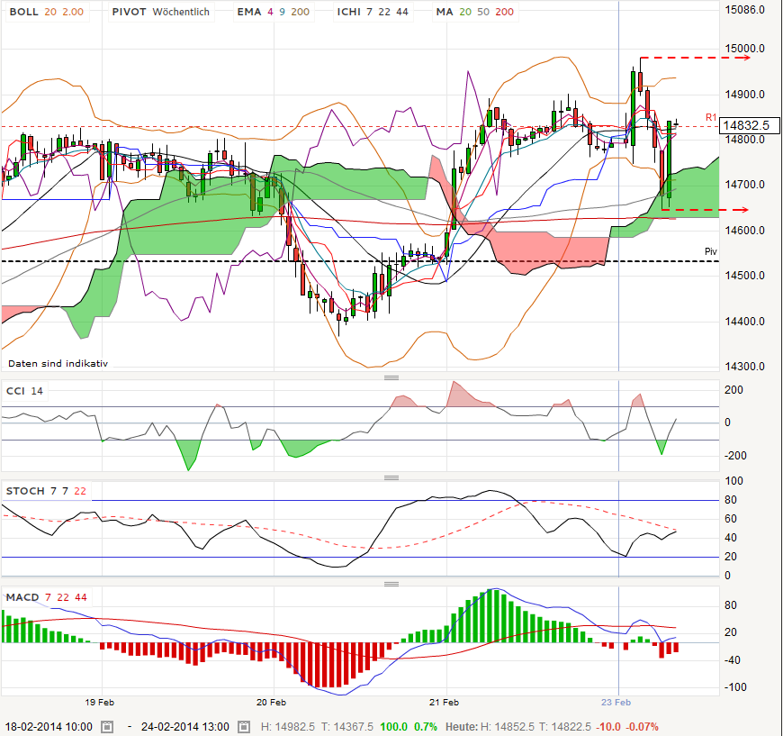Click the 20 Feb date axis label
783x736 pixels.
pos(271,703)
